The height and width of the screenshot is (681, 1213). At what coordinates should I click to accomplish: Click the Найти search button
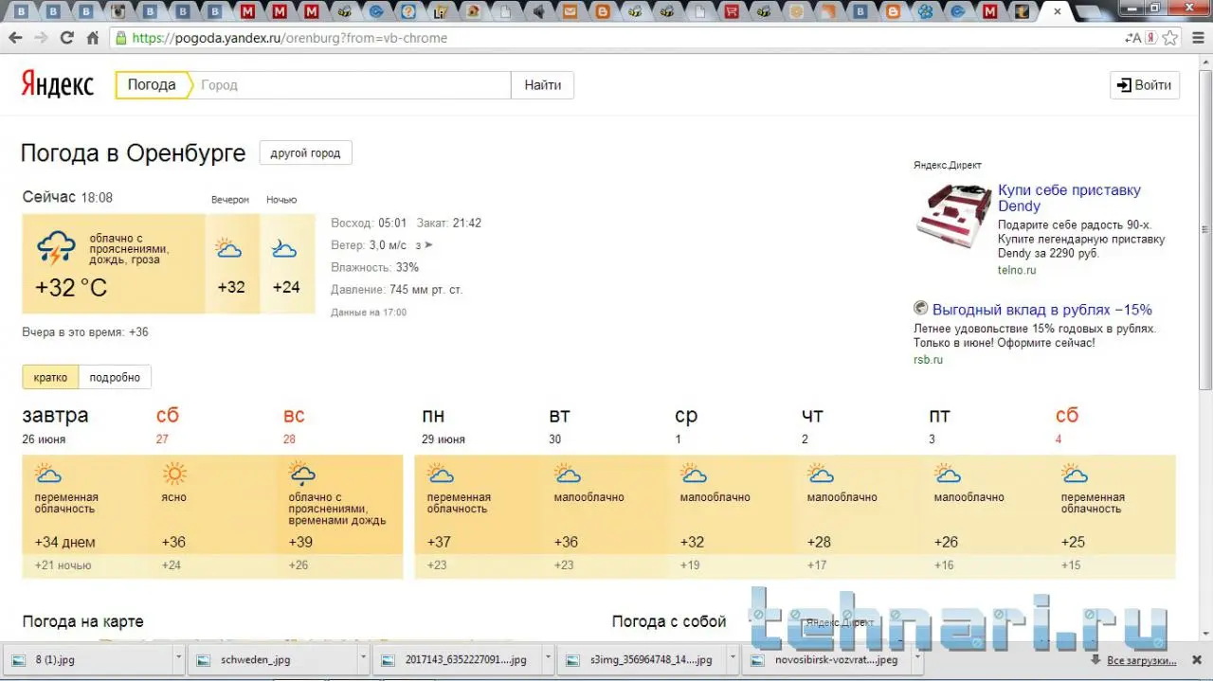click(x=542, y=85)
